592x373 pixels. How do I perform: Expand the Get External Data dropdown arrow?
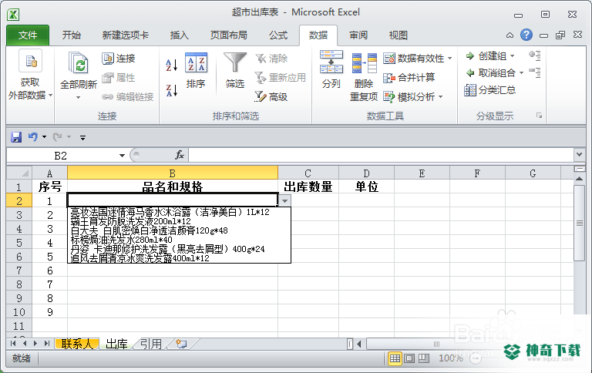tap(50, 96)
